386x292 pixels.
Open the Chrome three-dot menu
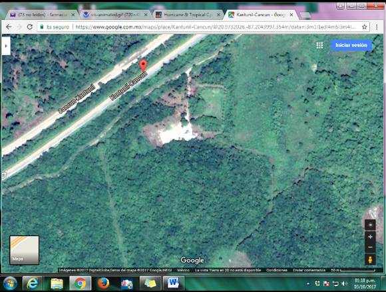377,27
